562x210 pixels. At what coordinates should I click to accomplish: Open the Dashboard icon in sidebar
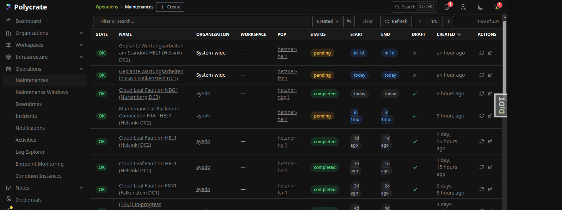(8, 20)
